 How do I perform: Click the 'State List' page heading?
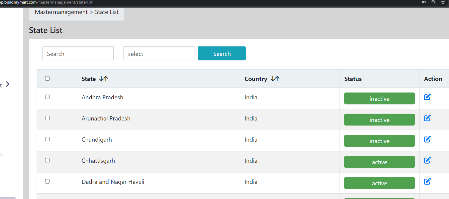point(46,30)
